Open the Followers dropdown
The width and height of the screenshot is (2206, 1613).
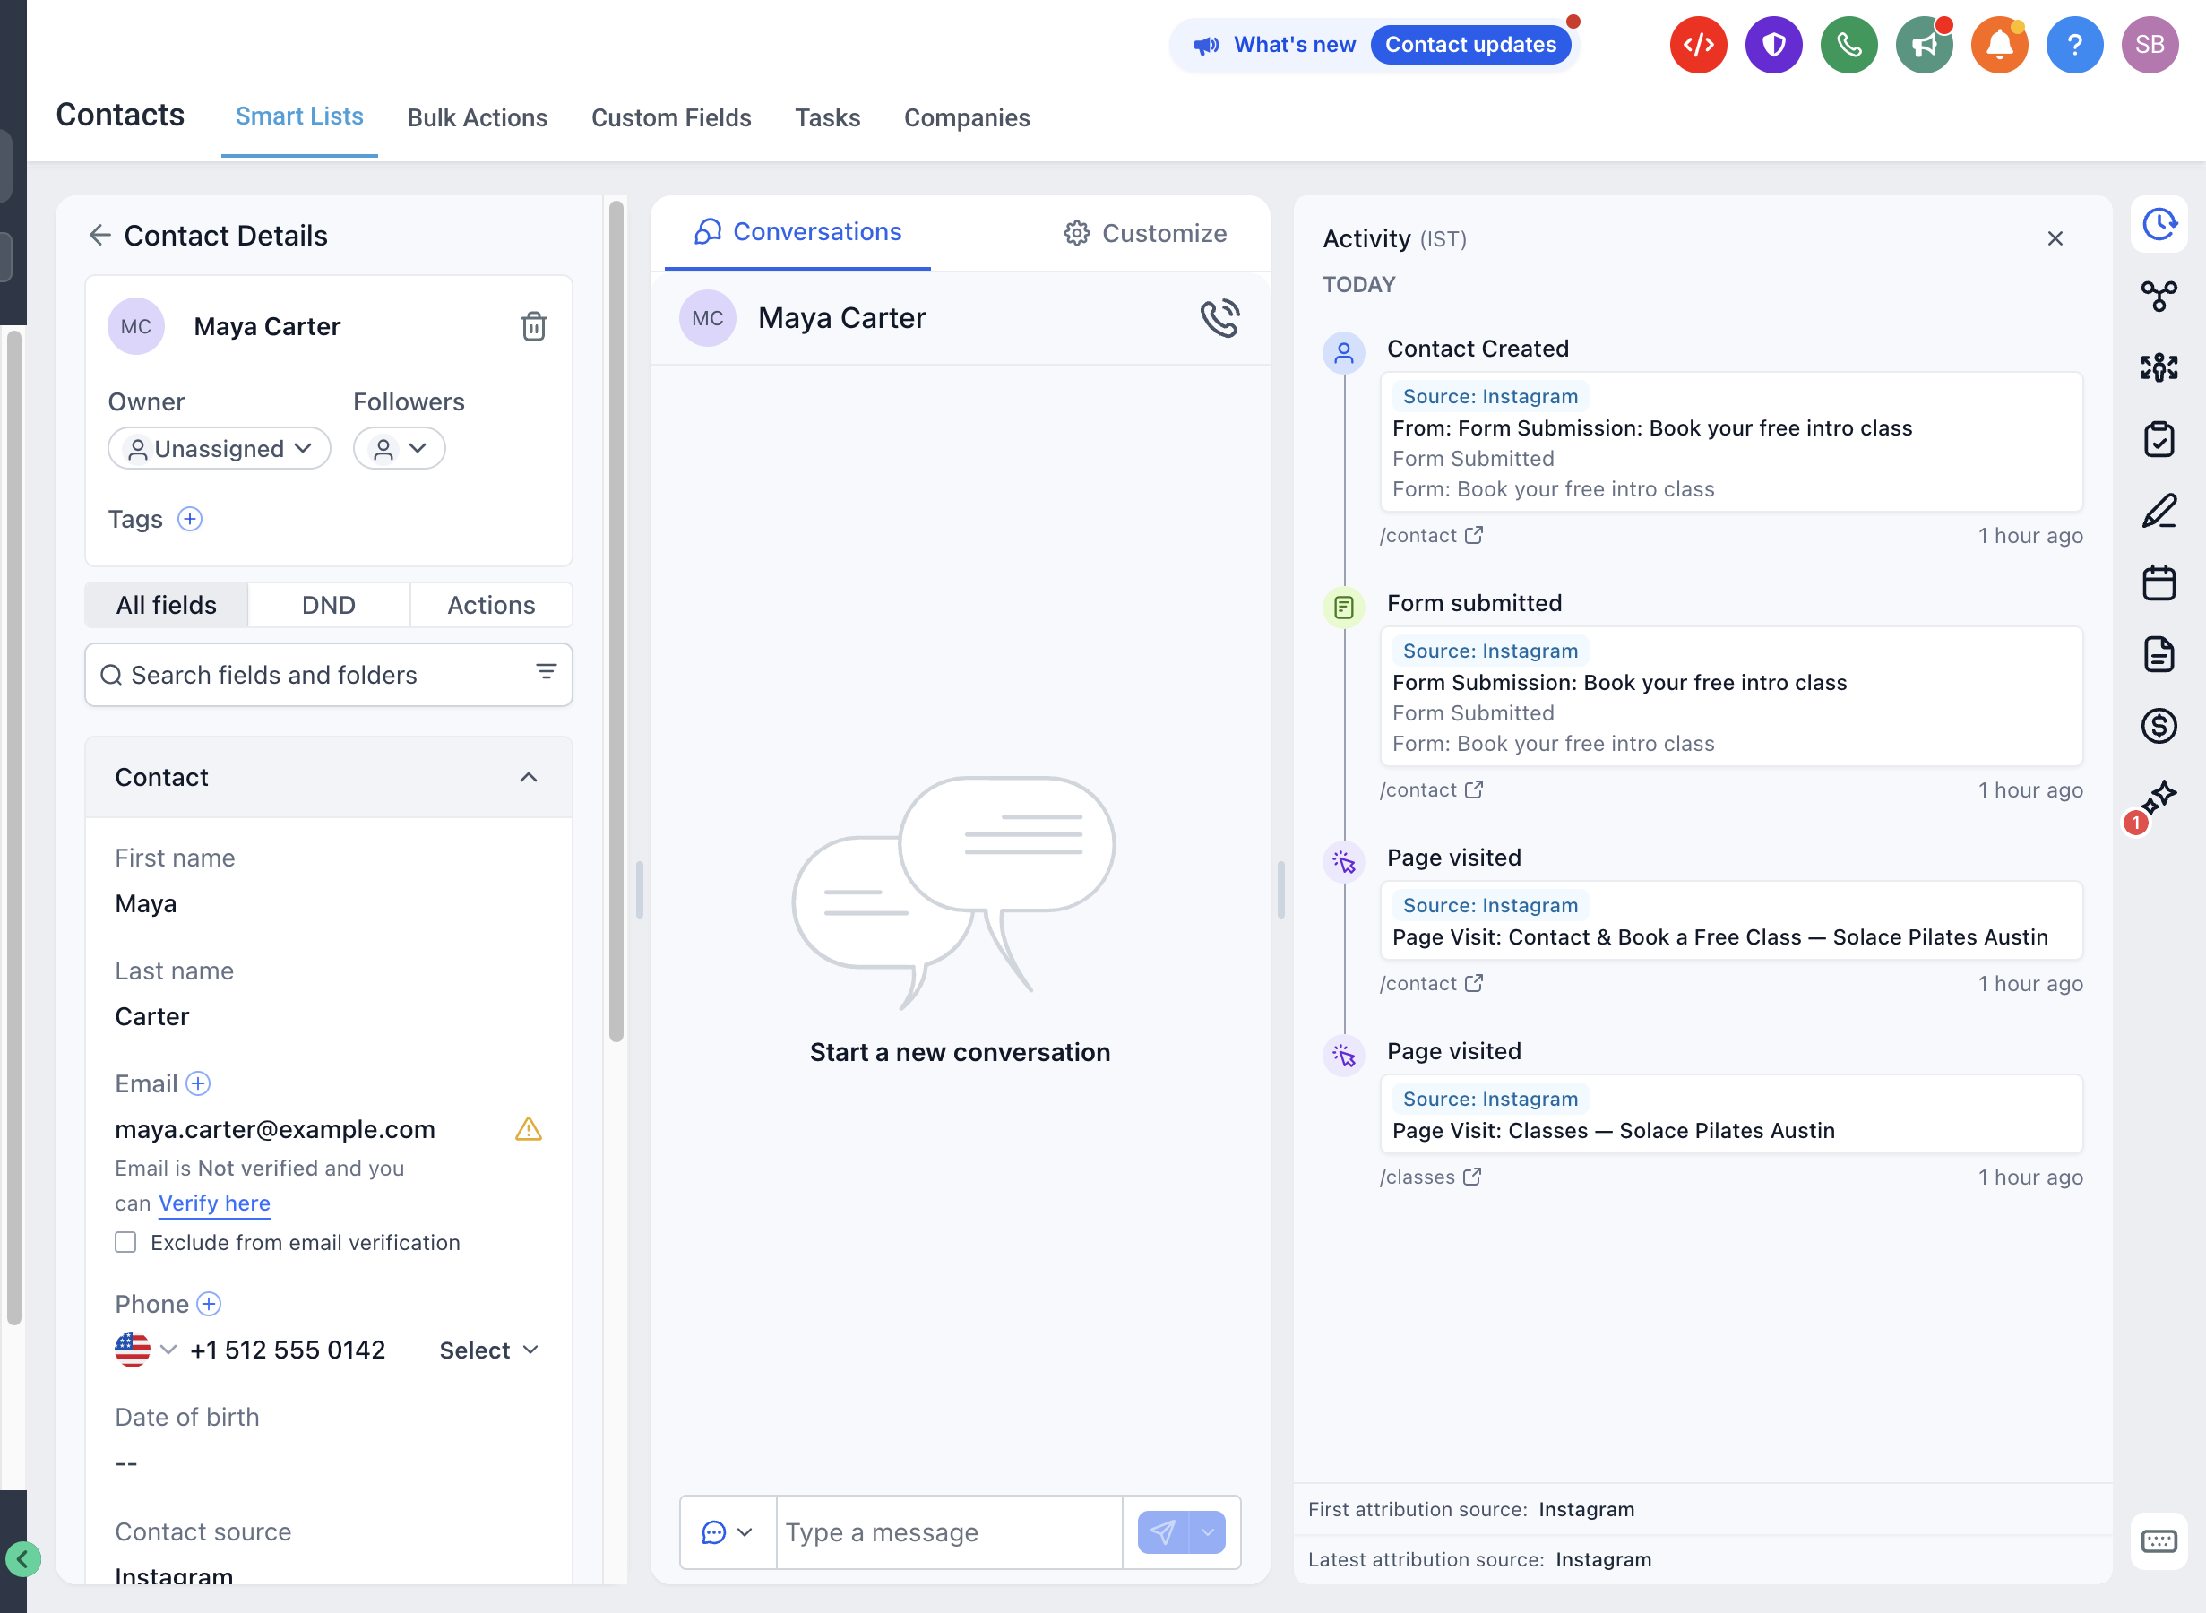pyautogui.click(x=398, y=448)
